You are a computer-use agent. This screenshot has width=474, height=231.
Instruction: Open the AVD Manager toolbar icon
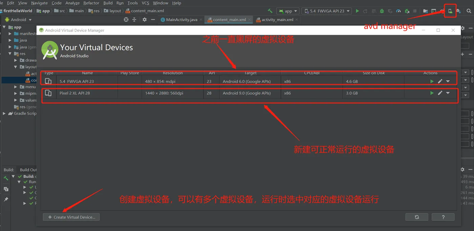pos(450,11)
